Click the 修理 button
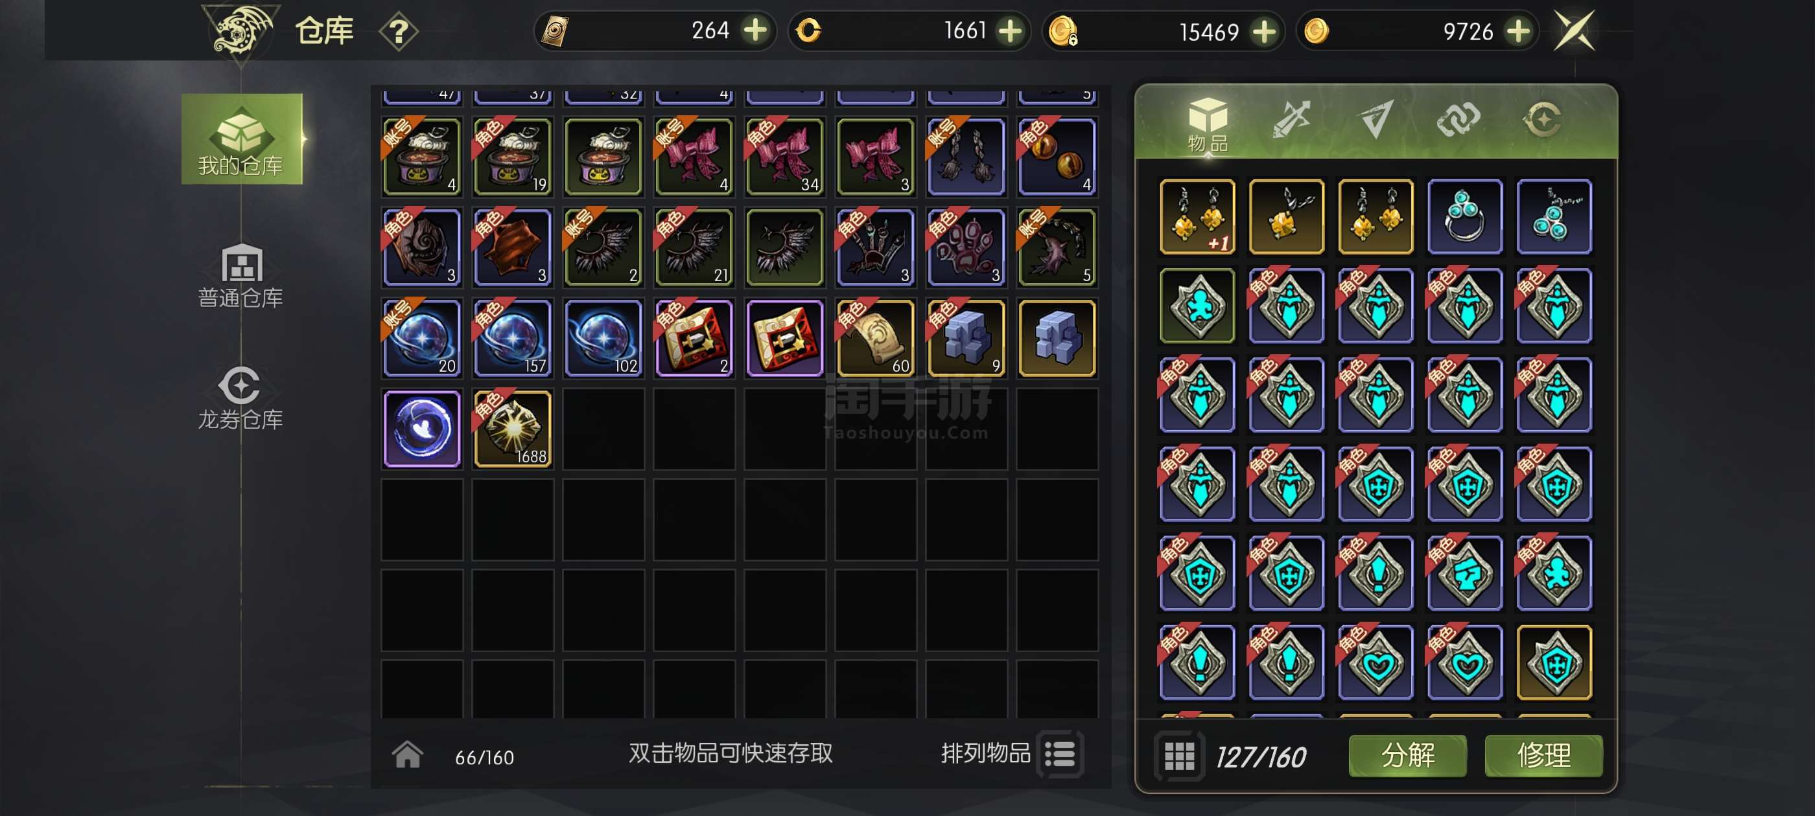The image size is (1815, 816). [1543, 756]
